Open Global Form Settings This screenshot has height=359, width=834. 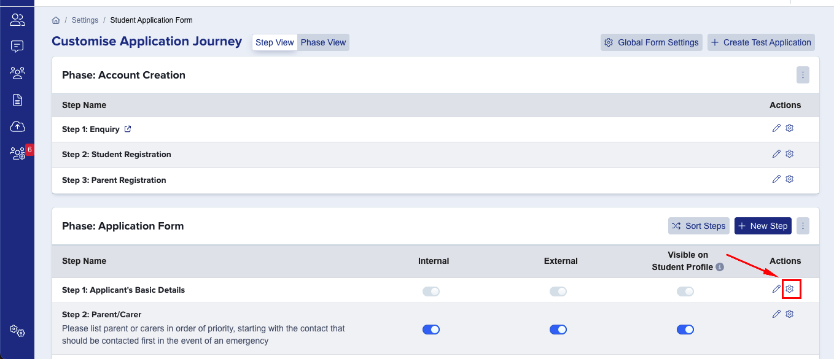pos(652,42)
